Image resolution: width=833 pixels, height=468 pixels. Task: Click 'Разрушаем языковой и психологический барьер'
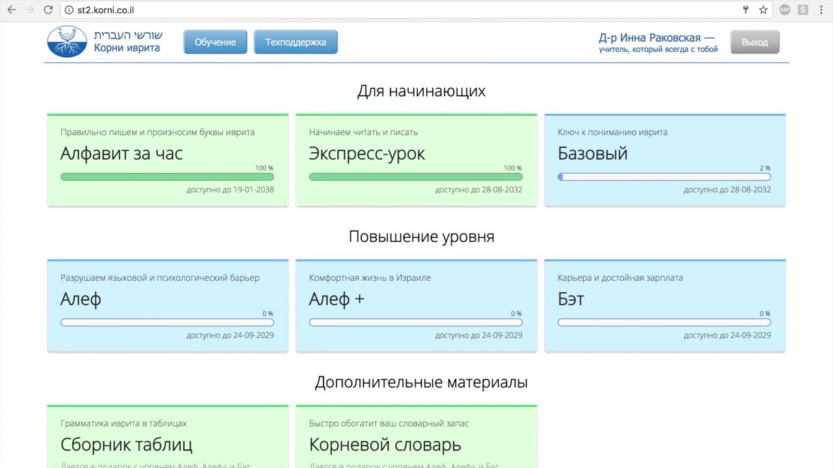coord(160,278)
